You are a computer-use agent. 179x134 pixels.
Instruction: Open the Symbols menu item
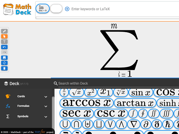click(23, 116)
